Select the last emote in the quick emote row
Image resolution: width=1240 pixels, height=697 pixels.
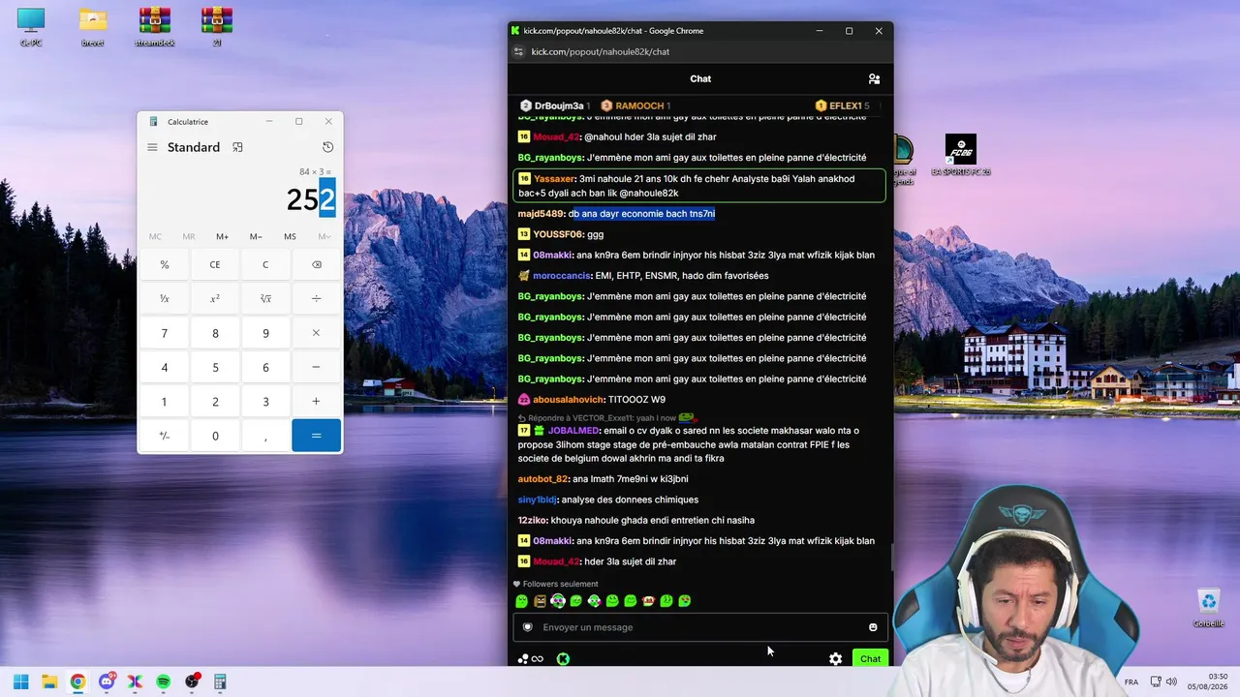click(685, 601)
